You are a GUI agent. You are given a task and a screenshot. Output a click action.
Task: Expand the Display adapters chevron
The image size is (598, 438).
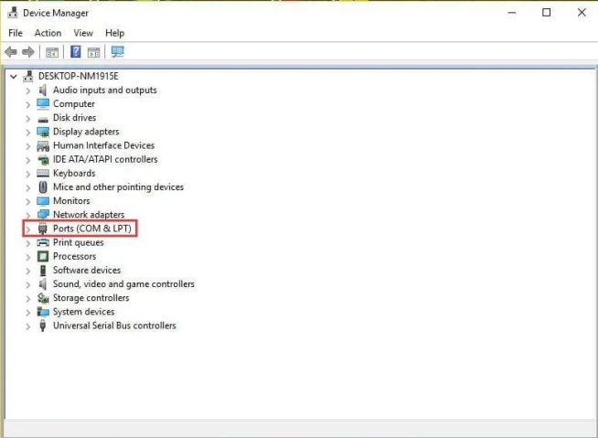coord(27,133)
